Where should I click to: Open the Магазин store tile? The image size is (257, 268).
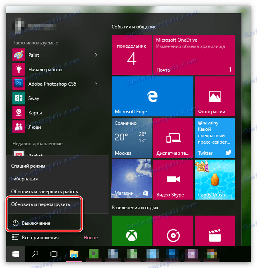click(x=132, y=179)
